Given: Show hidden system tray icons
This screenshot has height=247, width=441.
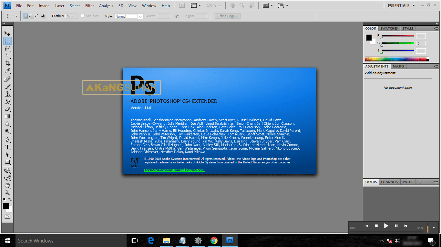Looking at the screenshot, I should pyautogui.click(x=382, y=241).
